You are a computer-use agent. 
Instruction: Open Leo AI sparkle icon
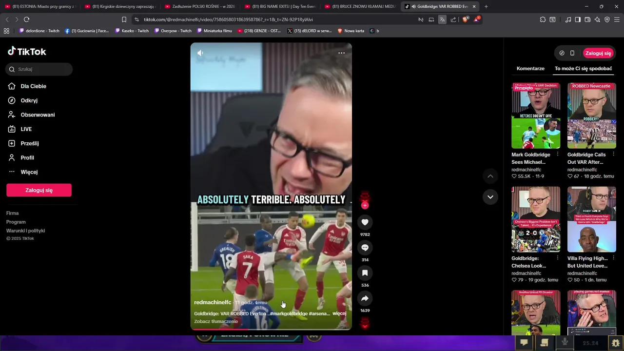click(597, 19)
